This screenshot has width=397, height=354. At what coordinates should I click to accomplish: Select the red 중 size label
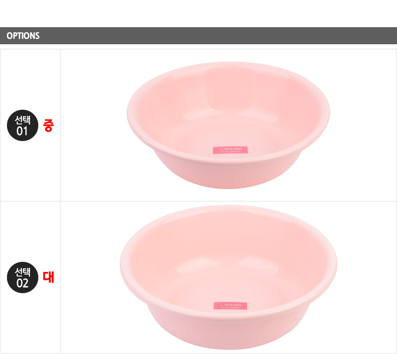click(48, 126)
